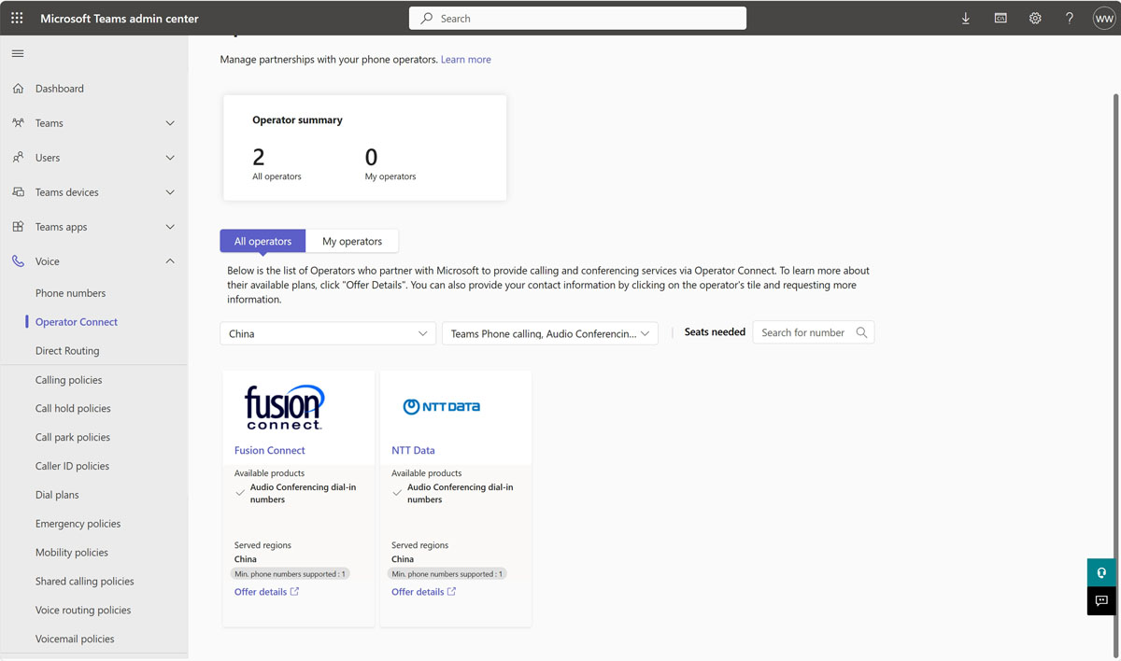Expand the Teams devices chevron

(170, 192)
